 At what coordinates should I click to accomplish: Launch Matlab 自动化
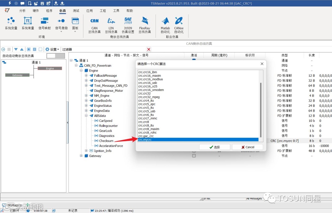point(165,25)
